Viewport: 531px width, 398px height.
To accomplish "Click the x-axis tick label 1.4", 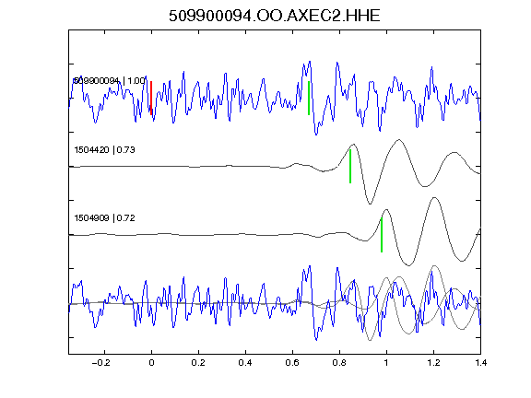I will (x=480, y=363).
